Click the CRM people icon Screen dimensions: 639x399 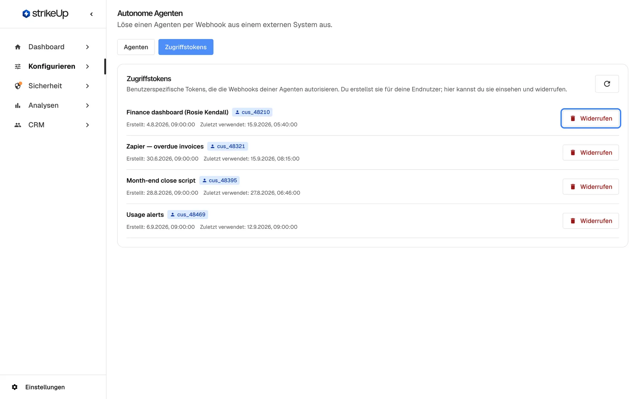point(18,125)
